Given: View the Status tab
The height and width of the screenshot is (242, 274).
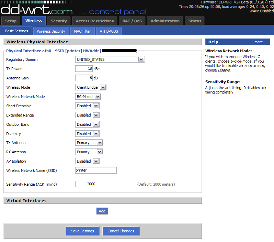Looking at the screenshot, I should click(195, 21).
